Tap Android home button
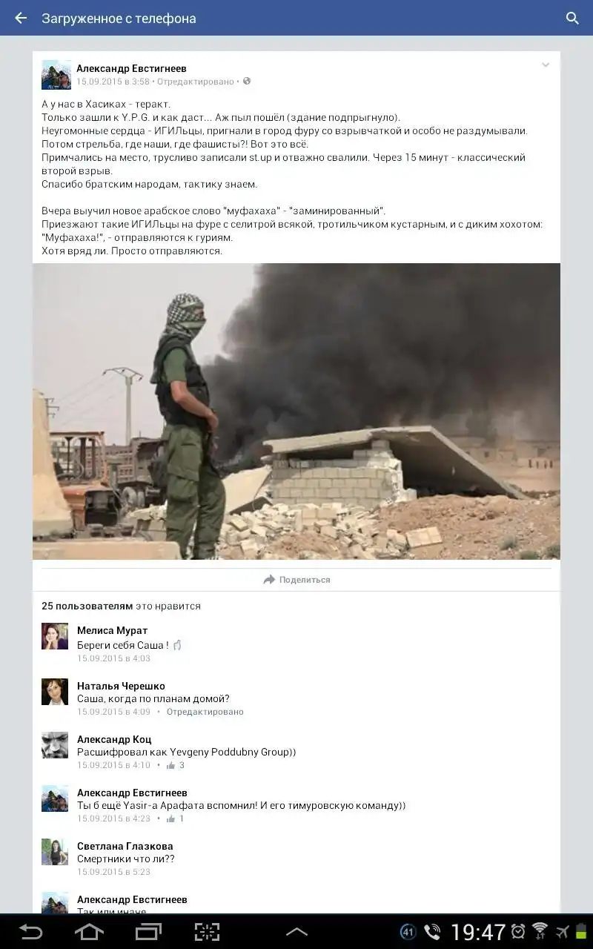The image size is (593, 949). point(89,931)
